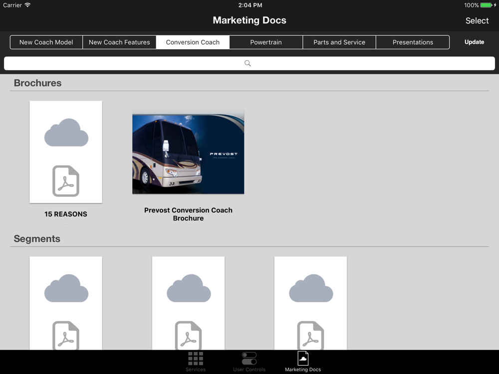499x374 pixels.
Task: Tap cloud icon on second Segments document
Action: coord(189,288)
